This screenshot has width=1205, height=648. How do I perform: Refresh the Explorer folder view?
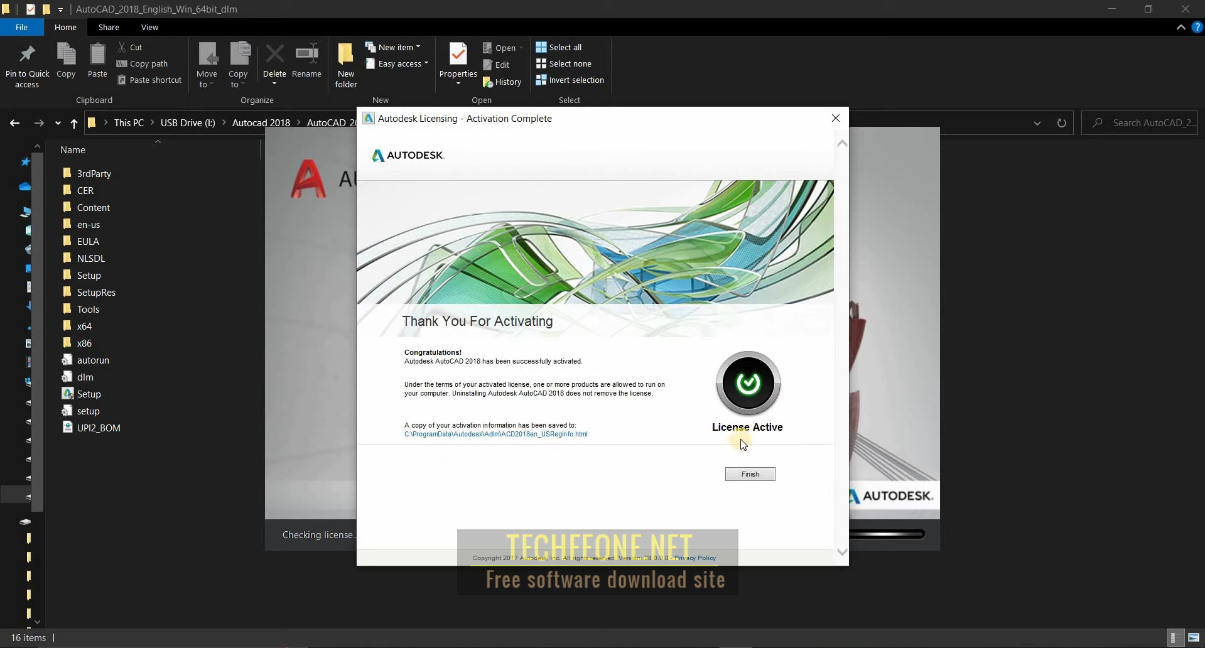tap(1061, 123)
